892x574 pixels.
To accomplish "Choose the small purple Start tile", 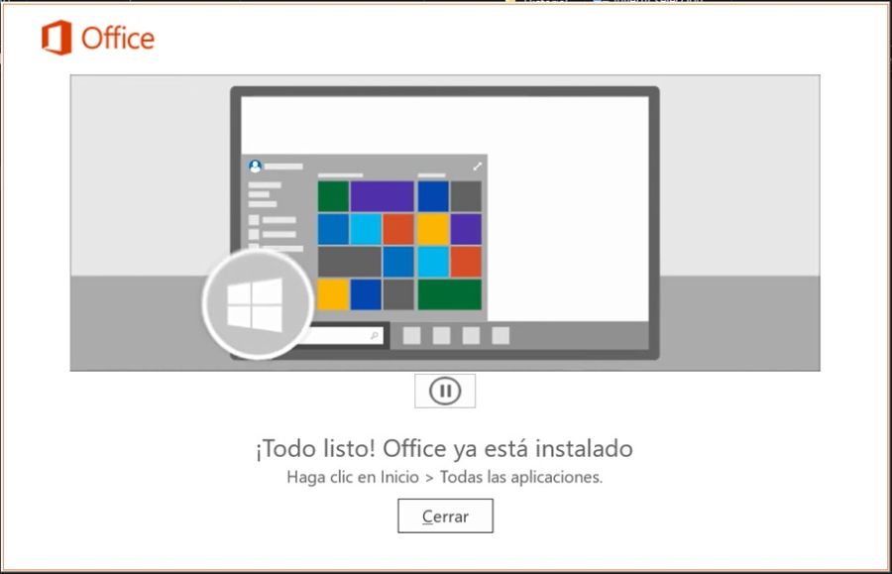I will tap(466, 229).
